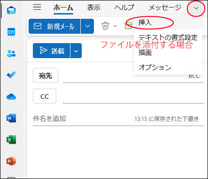Switch to the メッセージ tab
The height and width of the screenshot is (179, 208).
[x=165, y=7]
